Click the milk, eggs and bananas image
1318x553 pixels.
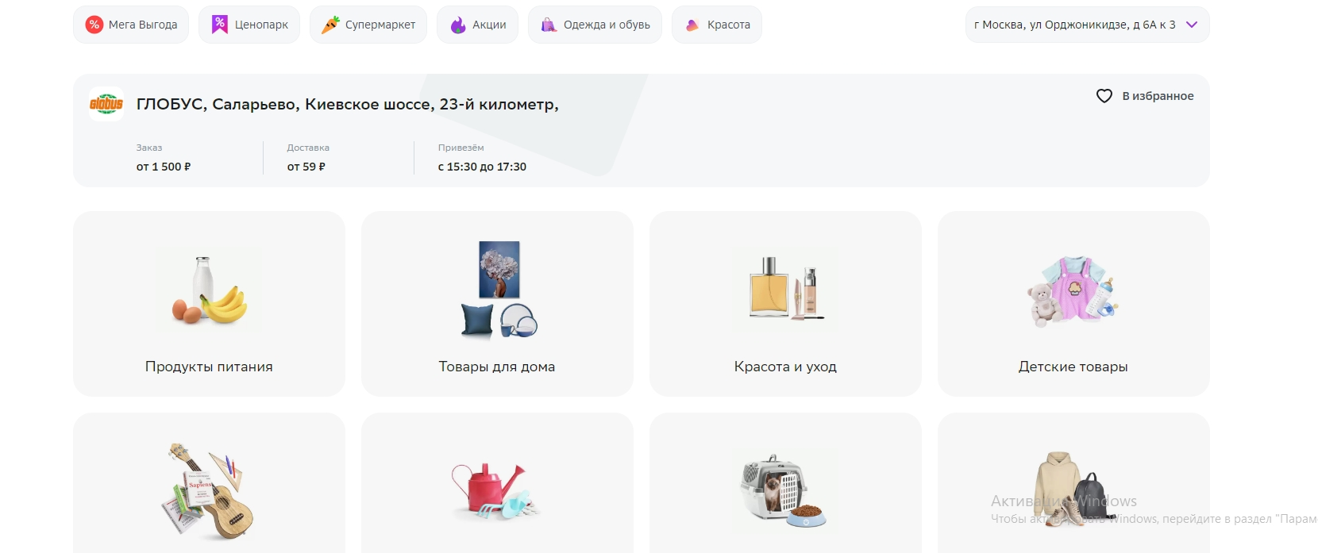point(209,290)
